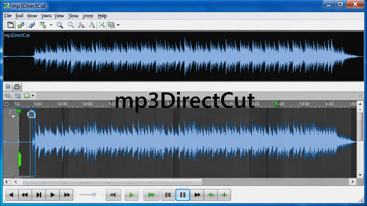Click the green triangle handle on the track's left side

click(x=20, y=160)
